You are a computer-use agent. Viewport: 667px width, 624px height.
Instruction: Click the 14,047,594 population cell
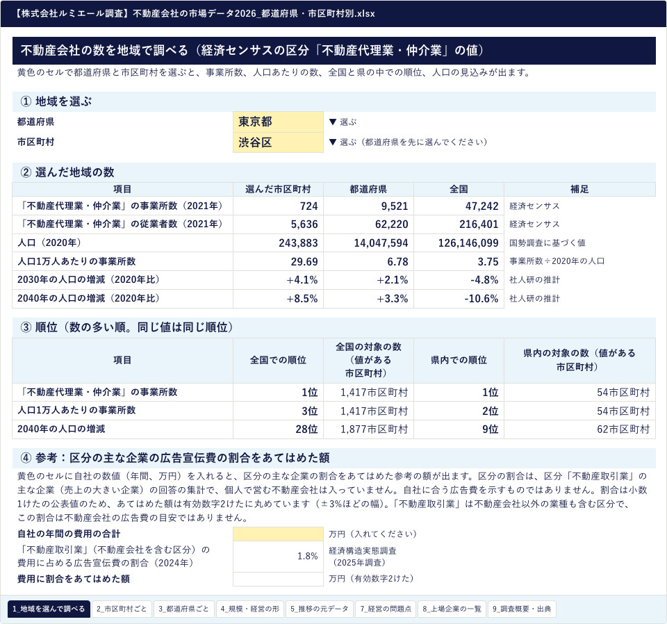pyautogui.click(x=368, y=243)
